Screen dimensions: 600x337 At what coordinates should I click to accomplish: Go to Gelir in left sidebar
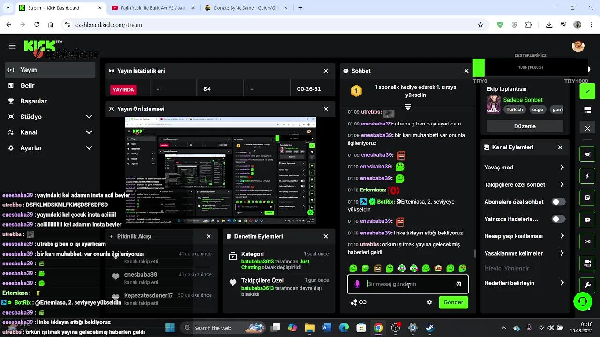(x=50, y=85)
